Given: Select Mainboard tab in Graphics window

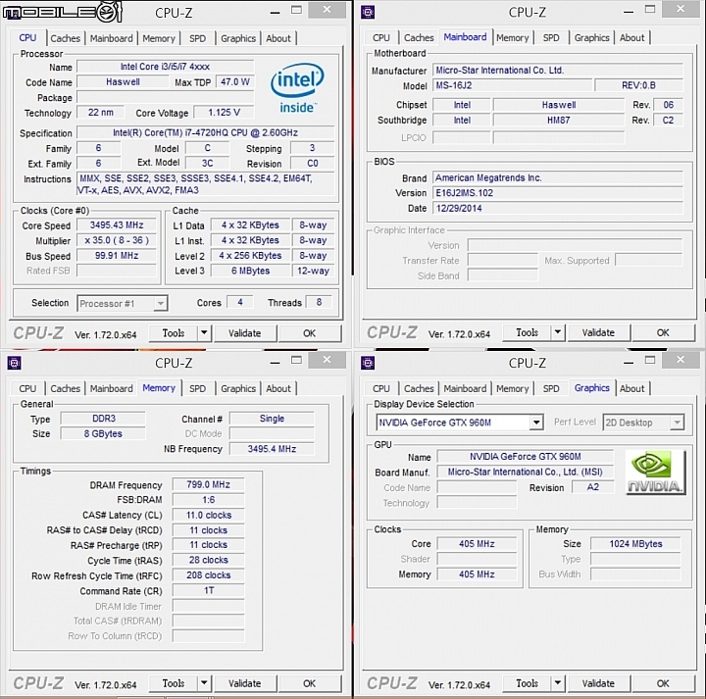Looking at the screenshot, I should 465,388.
